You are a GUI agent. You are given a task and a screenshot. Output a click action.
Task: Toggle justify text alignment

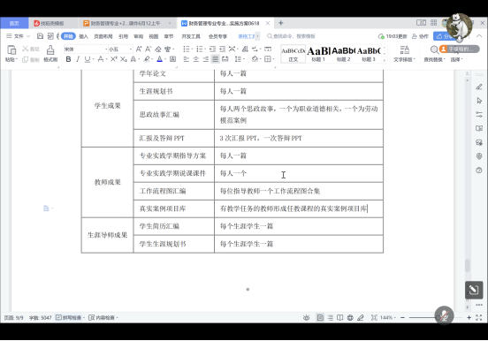[x=216, y=59]
